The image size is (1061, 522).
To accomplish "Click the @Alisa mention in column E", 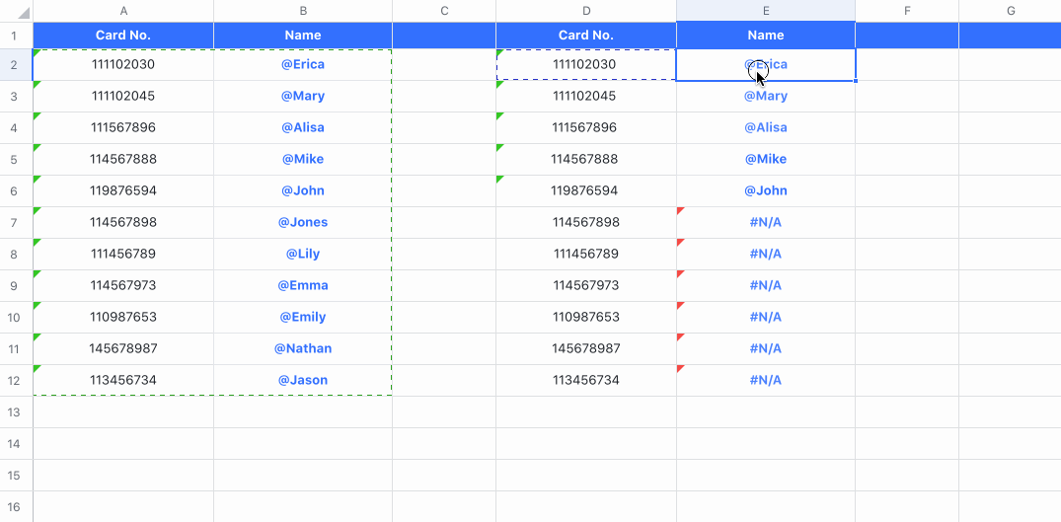I will click(x=766, y=128).
